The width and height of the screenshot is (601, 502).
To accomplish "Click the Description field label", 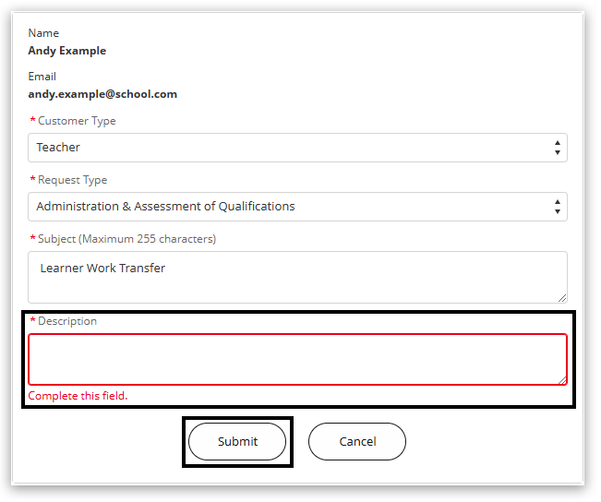I will [66, 321].
